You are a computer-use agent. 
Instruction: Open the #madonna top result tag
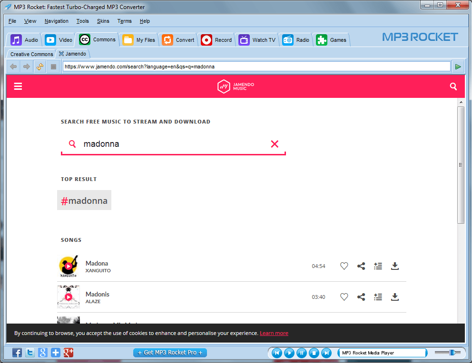[x=84, y=201]
